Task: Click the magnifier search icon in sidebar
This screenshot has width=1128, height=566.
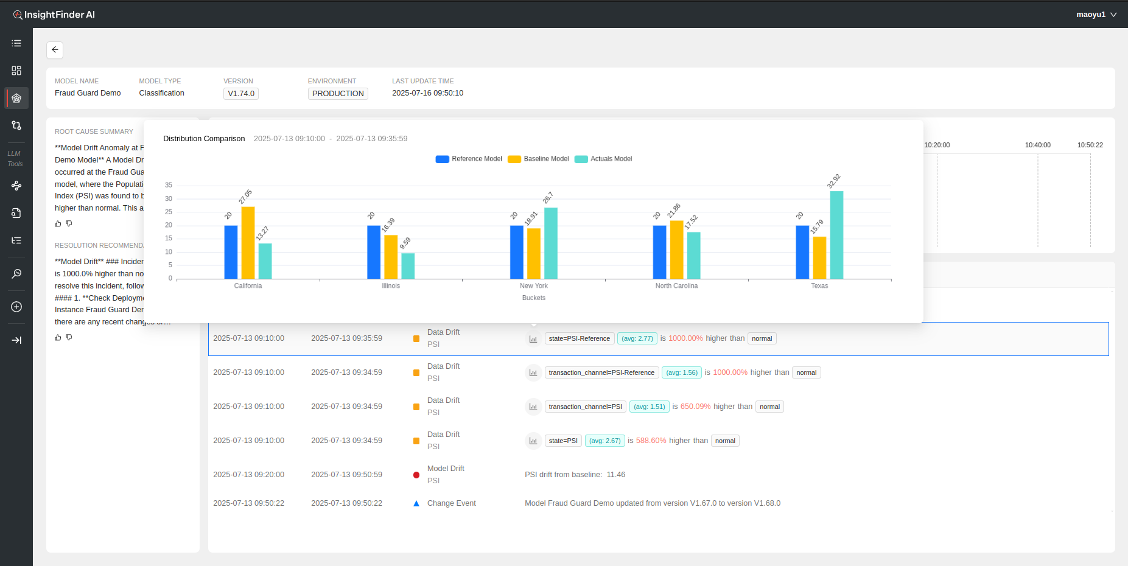Action: click(x=16, y=274)
